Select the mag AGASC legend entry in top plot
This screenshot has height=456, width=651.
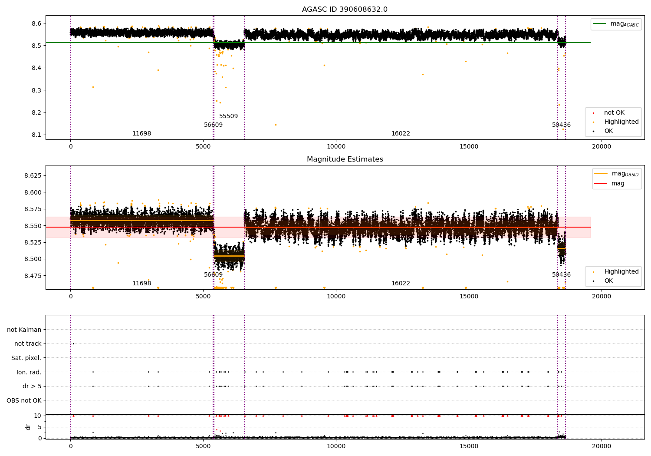616,24
